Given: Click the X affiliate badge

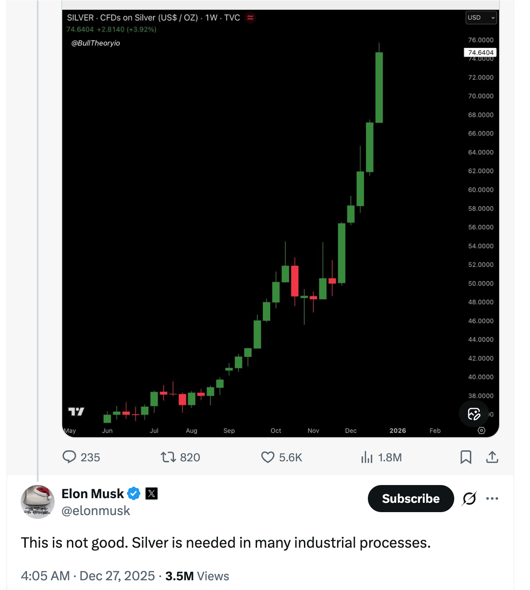Looking at the screenshot, I should pos(152,494).
